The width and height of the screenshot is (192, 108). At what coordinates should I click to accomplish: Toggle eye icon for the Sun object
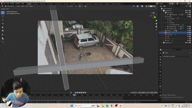[188, 41]
